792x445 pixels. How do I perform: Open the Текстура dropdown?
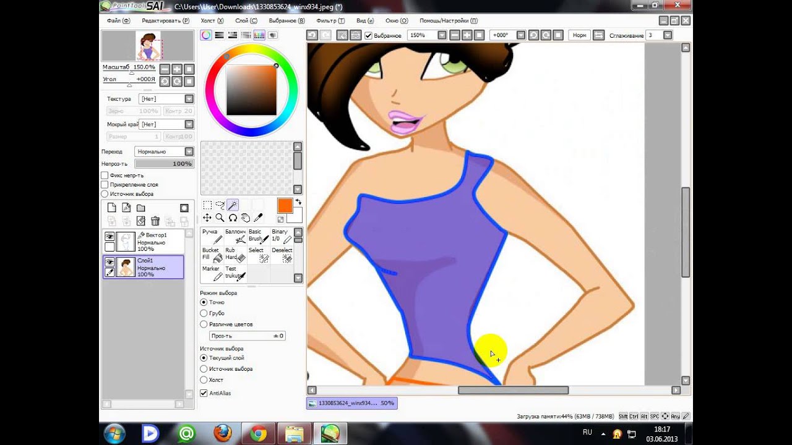coord(166,99)
